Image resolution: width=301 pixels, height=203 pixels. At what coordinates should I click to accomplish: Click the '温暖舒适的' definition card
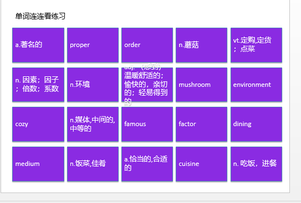point(147,85)
